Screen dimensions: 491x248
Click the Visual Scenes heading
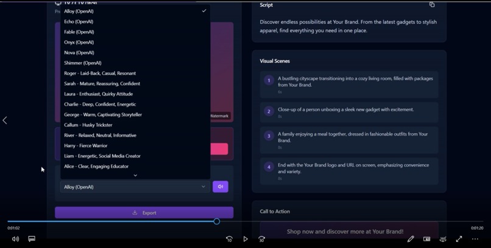[x=275, y=61]
